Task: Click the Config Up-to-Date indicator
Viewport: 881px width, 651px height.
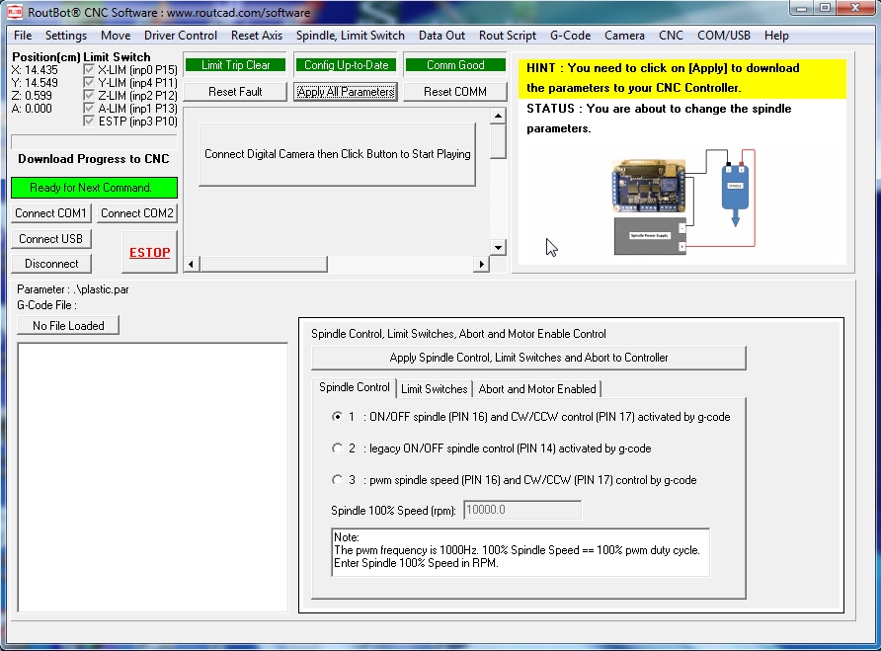Action: (346, 65)
